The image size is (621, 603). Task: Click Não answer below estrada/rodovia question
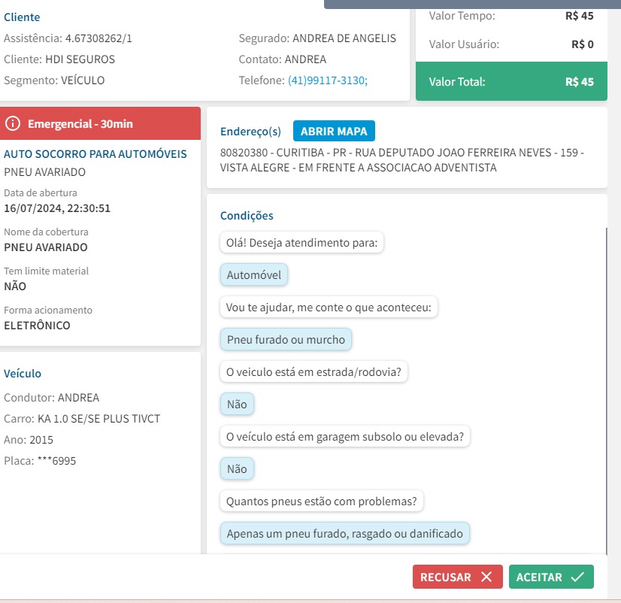coord(237,405)
